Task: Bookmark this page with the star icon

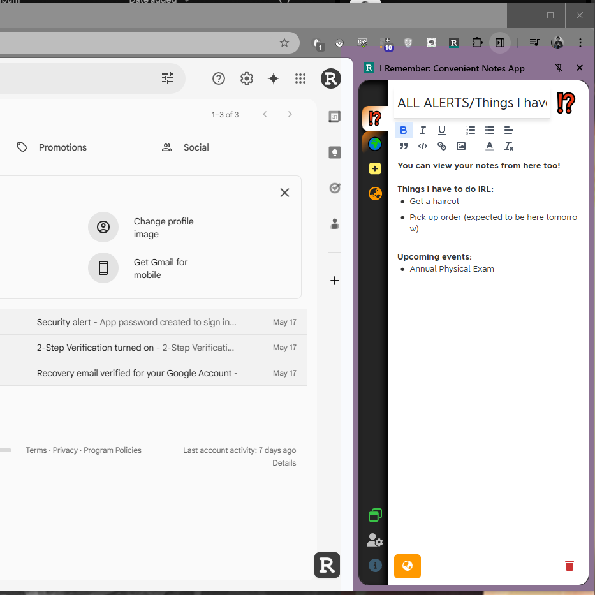Action: click(x=284, y=43)
